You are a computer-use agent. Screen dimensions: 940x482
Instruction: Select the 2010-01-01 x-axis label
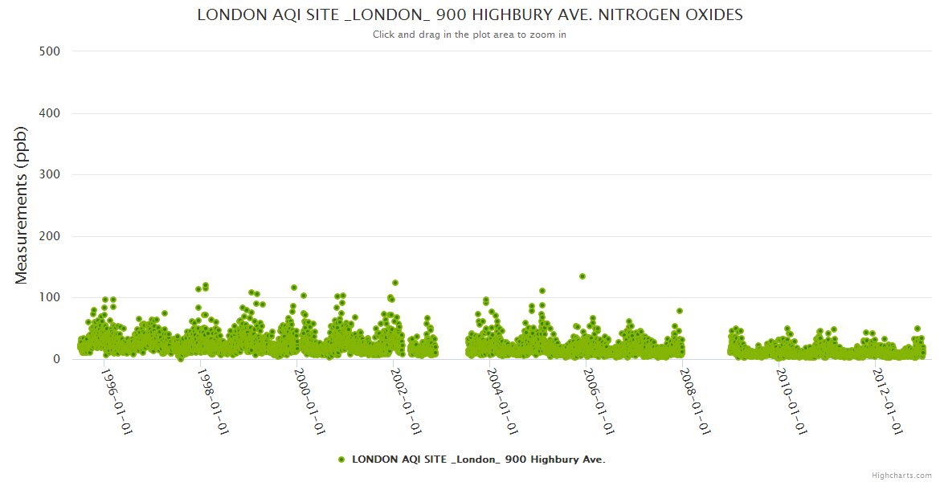point(791,402)
